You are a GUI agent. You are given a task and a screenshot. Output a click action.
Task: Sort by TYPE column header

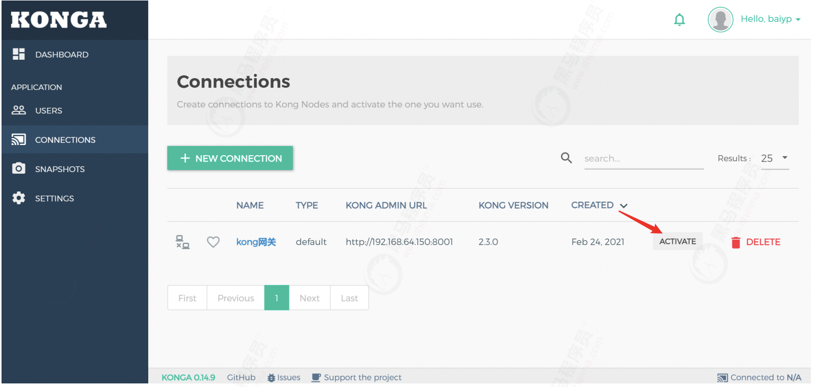pyautogui.click(x=307, y=205)
